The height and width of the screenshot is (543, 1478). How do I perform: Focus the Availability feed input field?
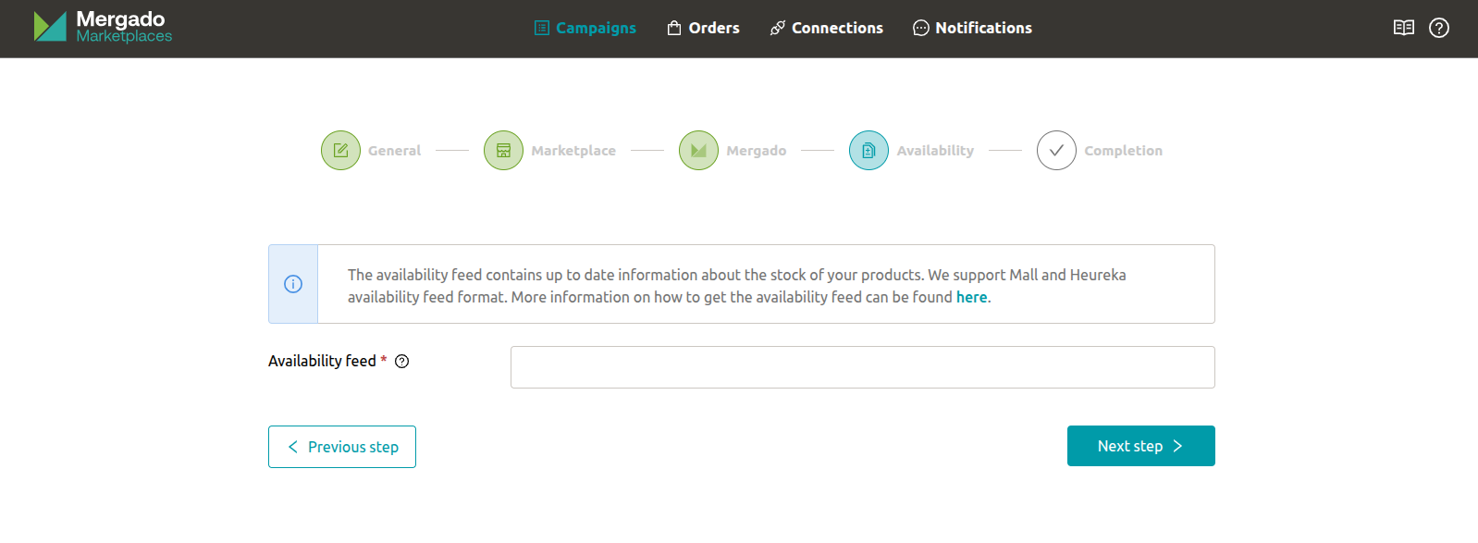862,367
